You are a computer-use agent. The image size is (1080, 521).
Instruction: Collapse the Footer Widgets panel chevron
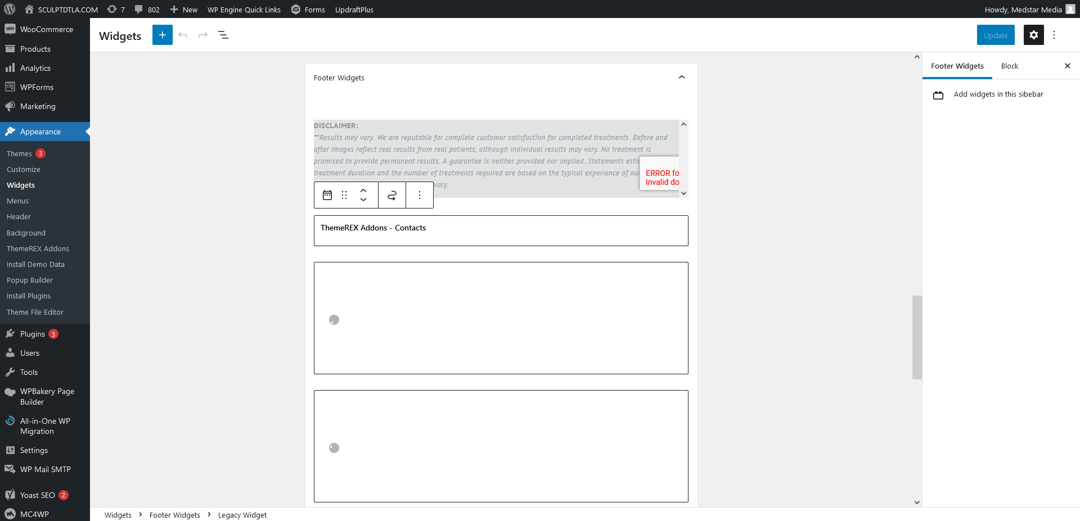[682, 78]
